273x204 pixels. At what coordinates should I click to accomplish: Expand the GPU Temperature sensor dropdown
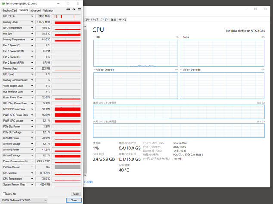[32, 28]
